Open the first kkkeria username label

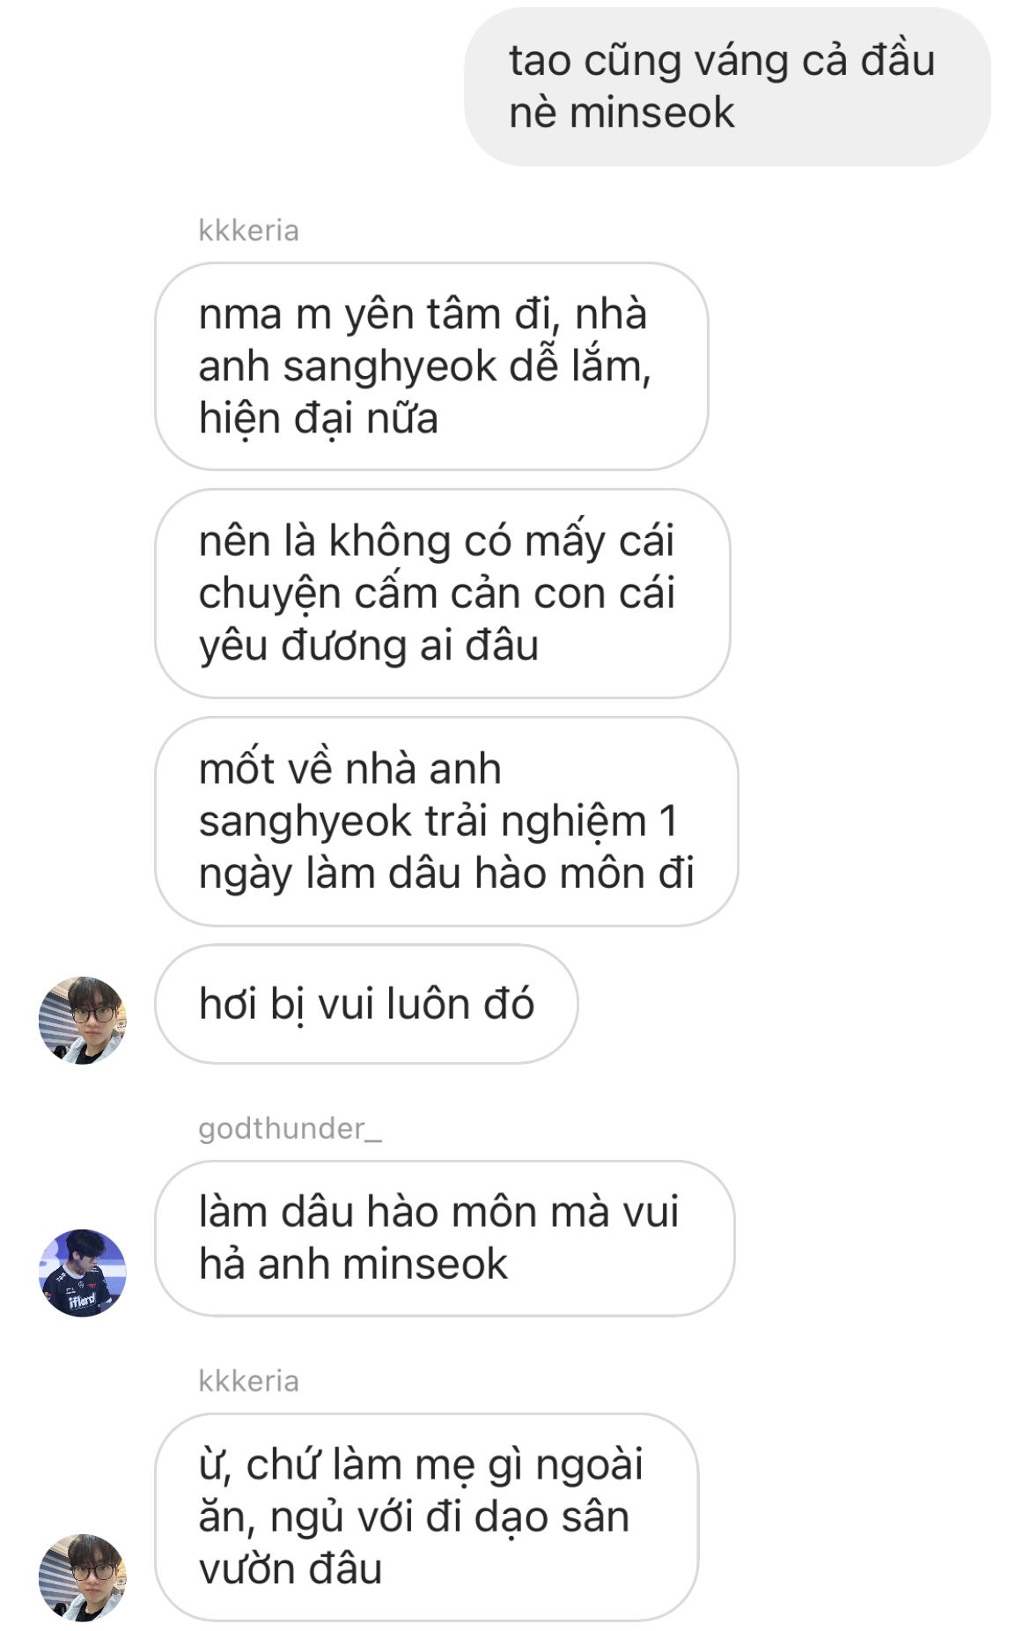coord(248,231)
